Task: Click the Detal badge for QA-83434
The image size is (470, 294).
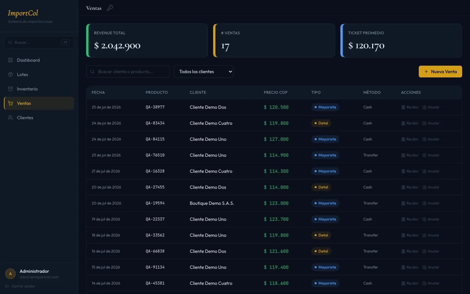Action: point(321,123)
